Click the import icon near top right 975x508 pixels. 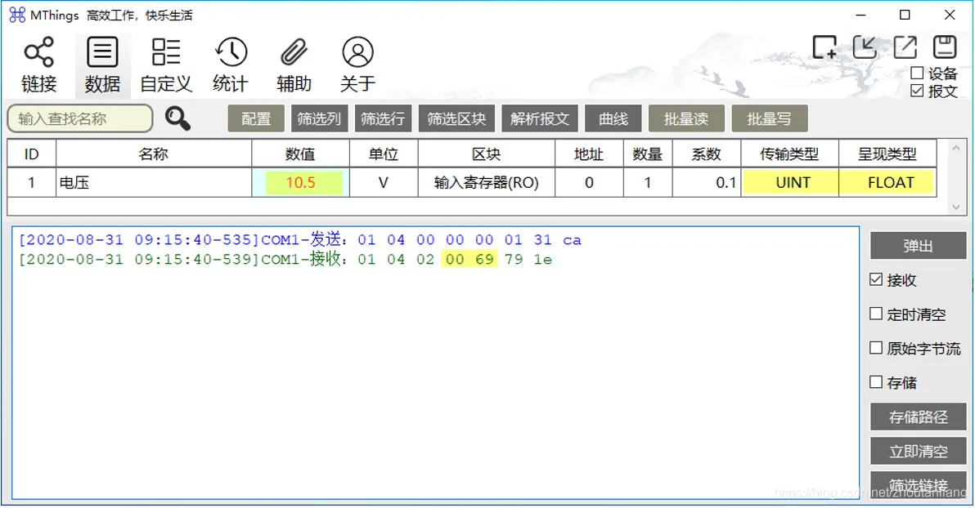coord(865,47)
